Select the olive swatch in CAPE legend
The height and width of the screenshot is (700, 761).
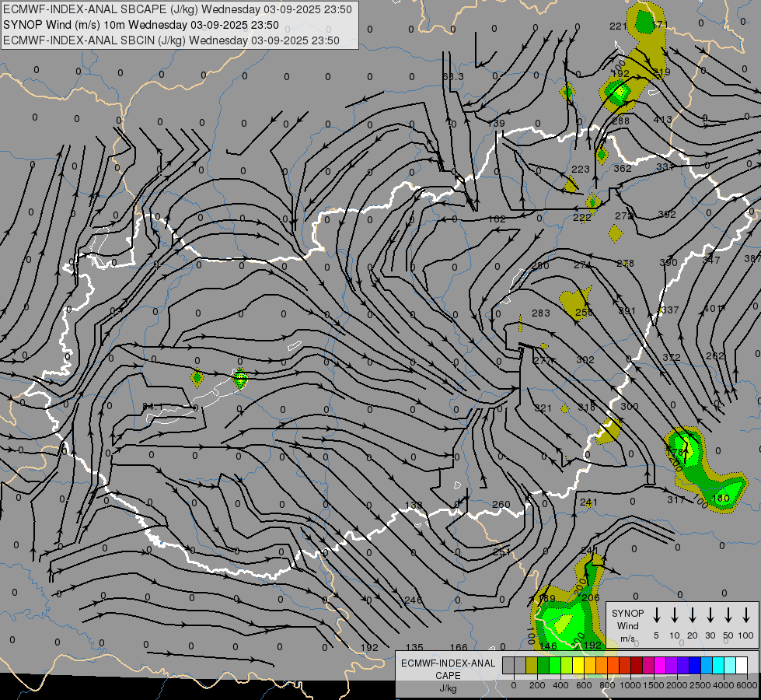(532, 666)
